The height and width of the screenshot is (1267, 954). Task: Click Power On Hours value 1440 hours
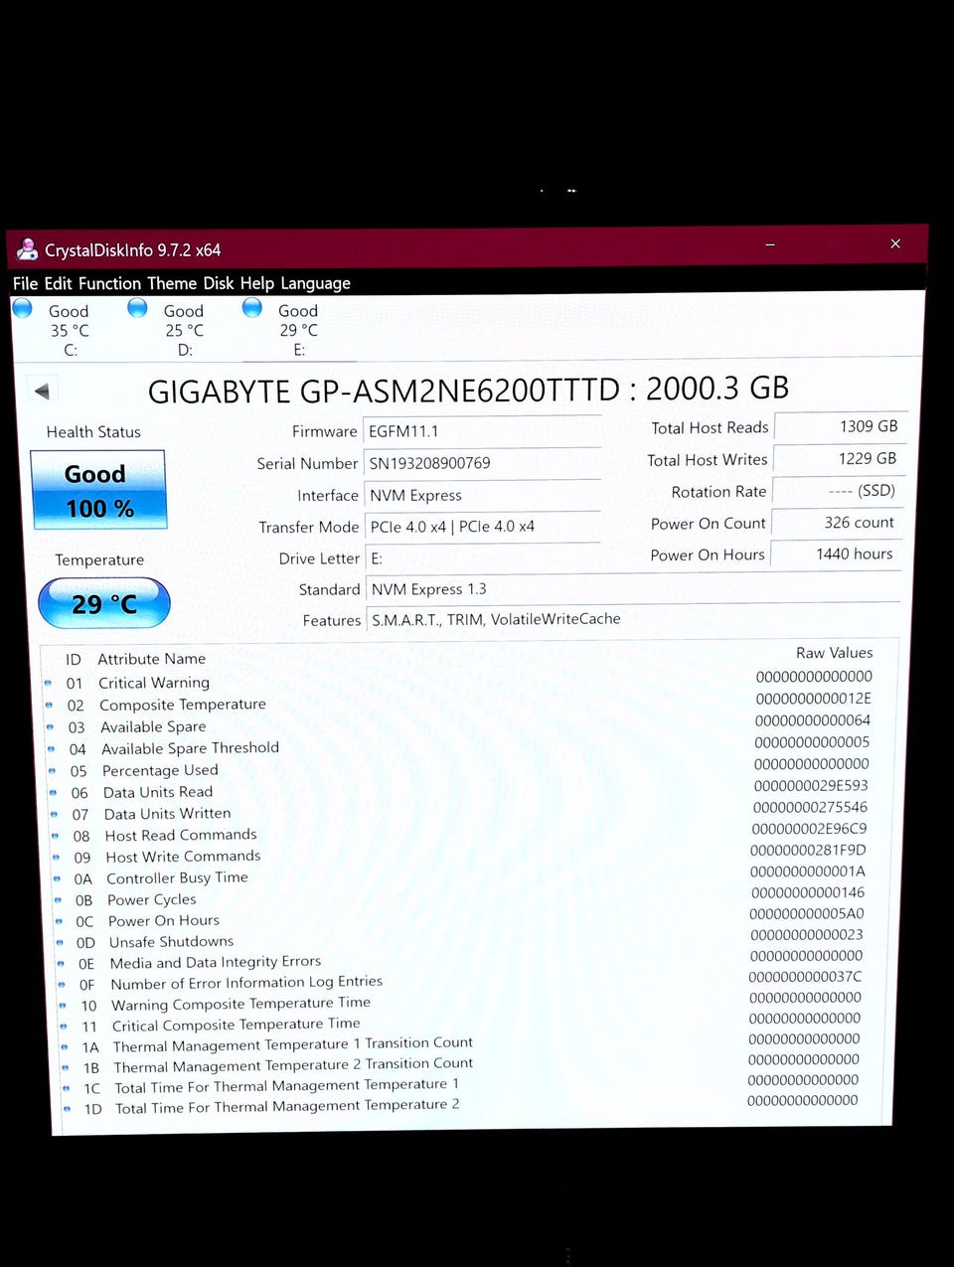point(837,554)
